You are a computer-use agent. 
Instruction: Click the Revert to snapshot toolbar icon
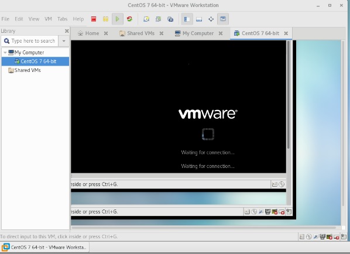click(158, 19)
